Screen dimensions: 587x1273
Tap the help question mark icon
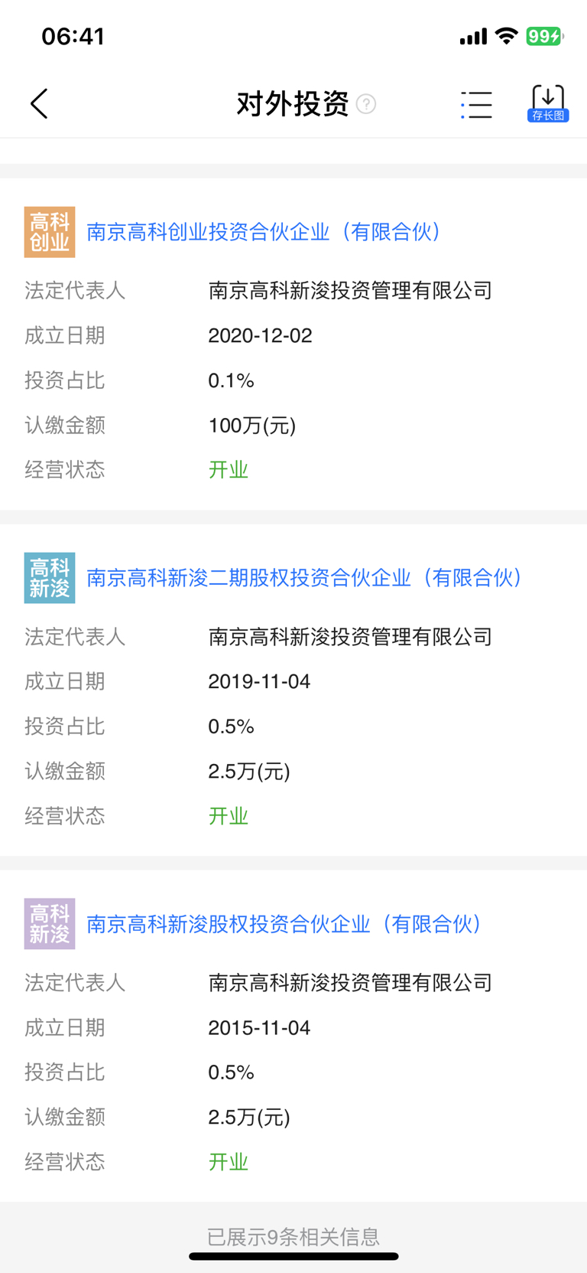366,104
